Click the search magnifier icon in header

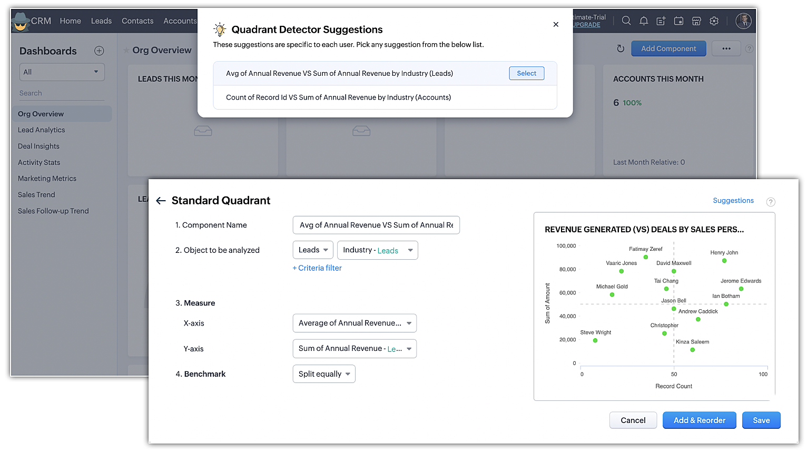tap(626, 21)
